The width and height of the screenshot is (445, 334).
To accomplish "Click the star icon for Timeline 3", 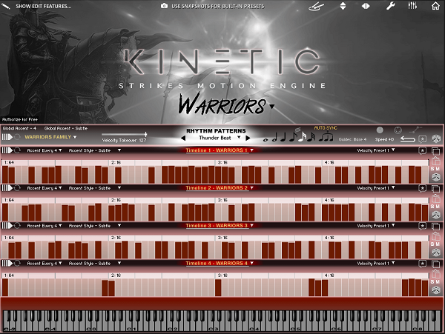I will (x=422, y=226).
